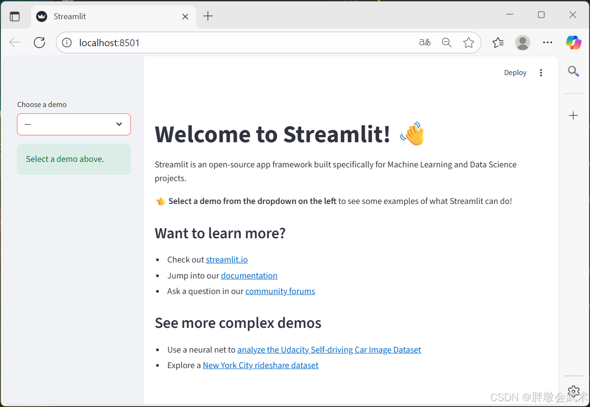Click the zoom out magnifier in the address bar

(x=447, y=42)
